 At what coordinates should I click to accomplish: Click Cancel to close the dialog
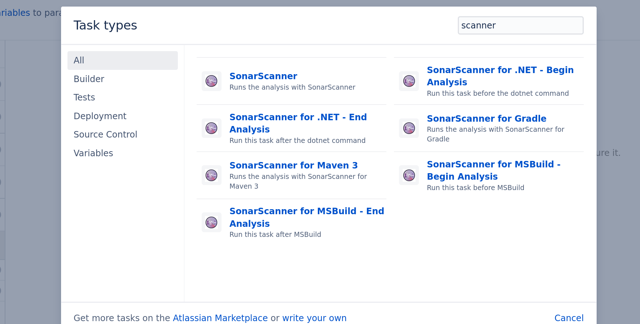pos(569,318)
